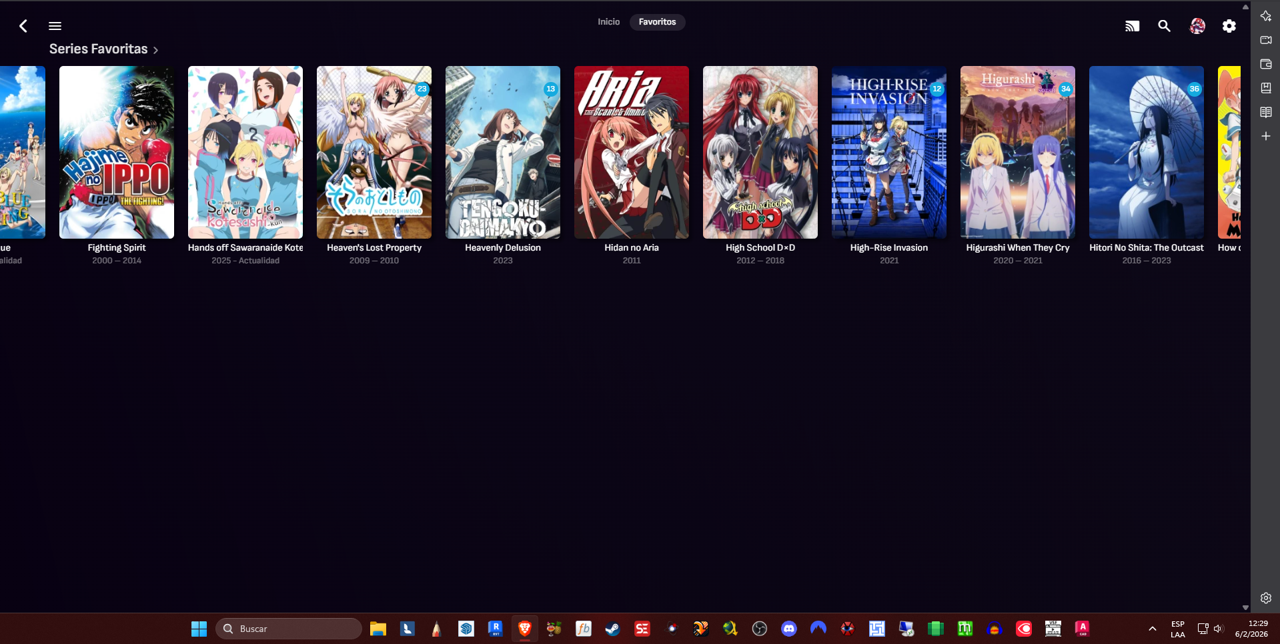This screenshot has height=644, width=1280.
Task: Click the Fighting Spirit title link
Action: tap(117, 247)
